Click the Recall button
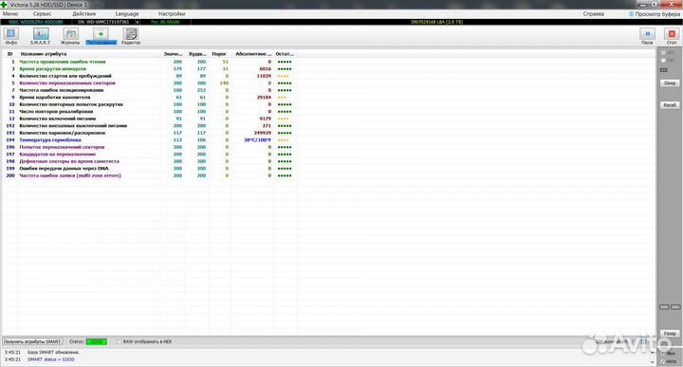 [670, 105]
